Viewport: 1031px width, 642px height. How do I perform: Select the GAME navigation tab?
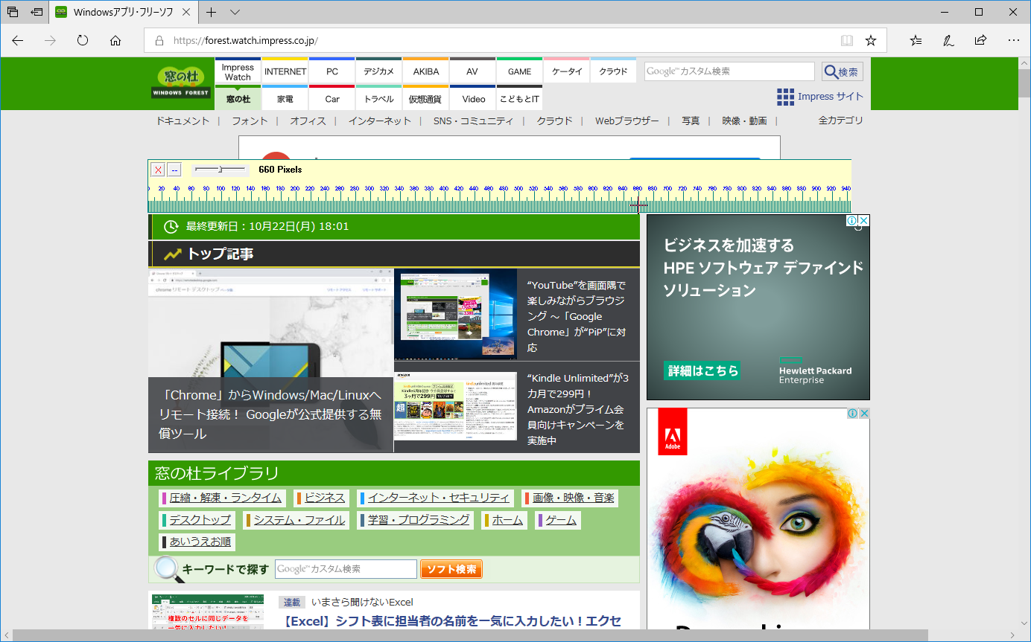518,71
